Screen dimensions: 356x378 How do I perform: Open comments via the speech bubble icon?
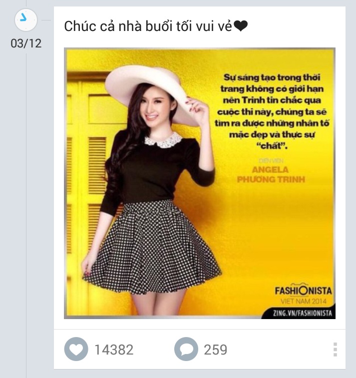[186, 349]
